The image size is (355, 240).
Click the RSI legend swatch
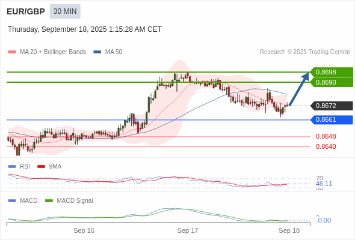12,167
